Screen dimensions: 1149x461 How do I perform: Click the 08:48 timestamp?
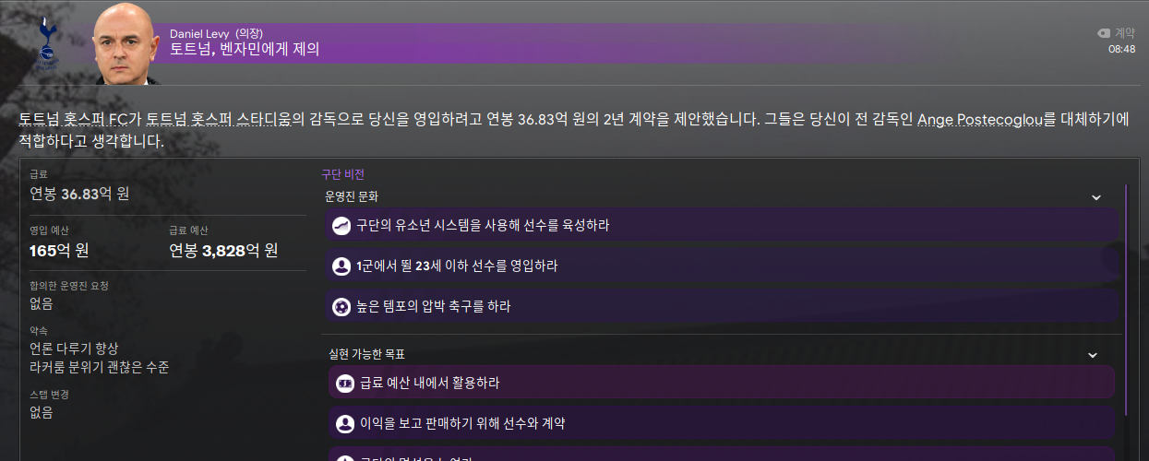(x=1121, y=49)
